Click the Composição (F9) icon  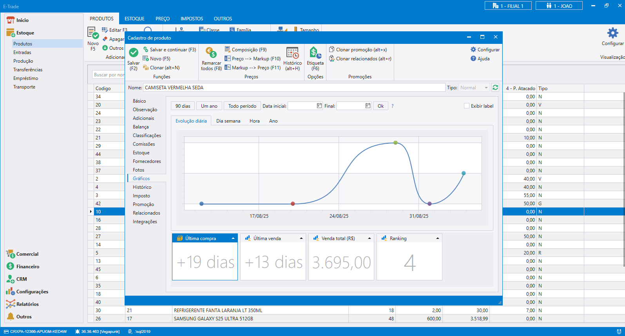[227, 49]
